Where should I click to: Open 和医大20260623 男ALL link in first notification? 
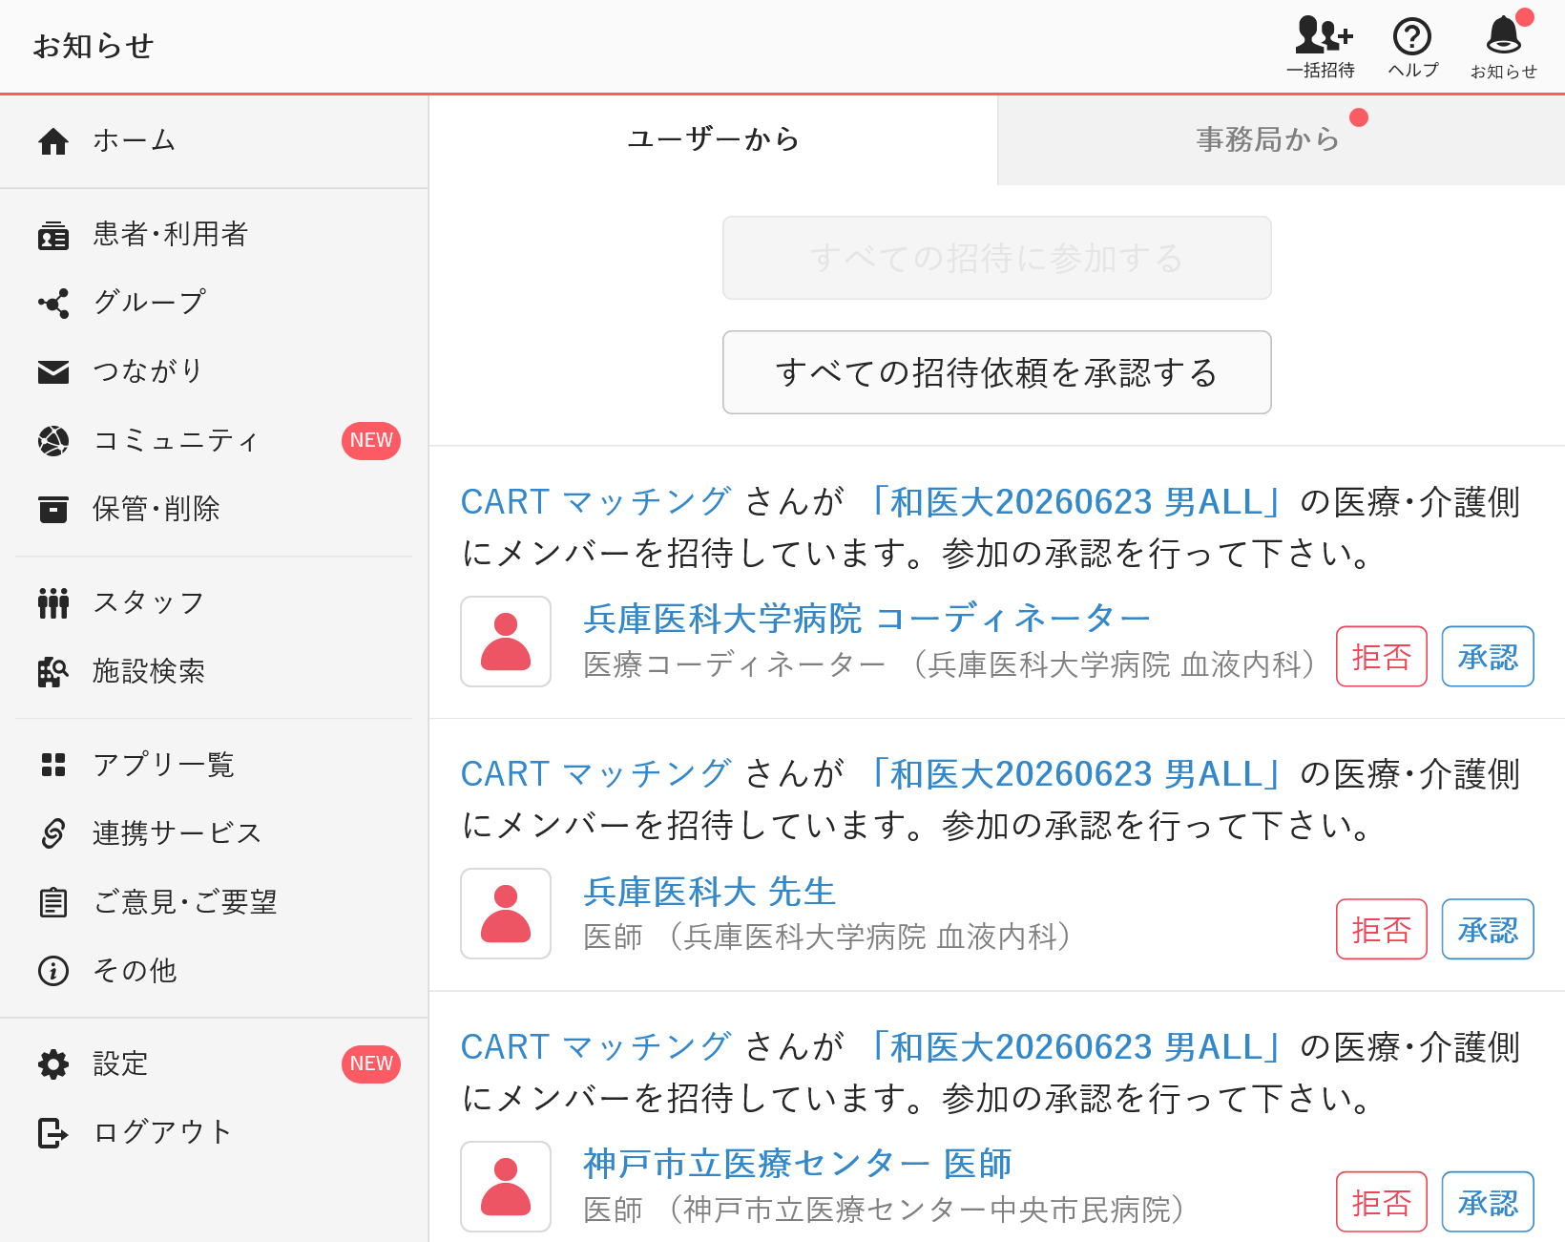(1077, 501)
